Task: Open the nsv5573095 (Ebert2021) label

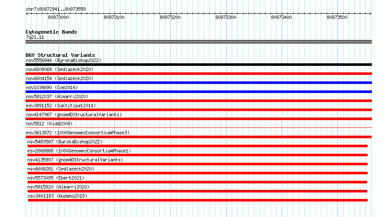Action: click(x=56, y=178)
